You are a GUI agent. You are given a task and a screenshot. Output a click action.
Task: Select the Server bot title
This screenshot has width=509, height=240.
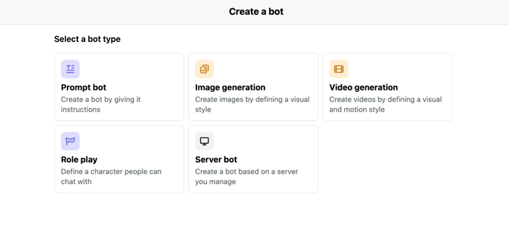(x=216, y=160)
